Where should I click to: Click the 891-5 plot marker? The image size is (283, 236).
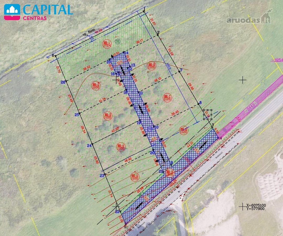pyautogui.click(x=135, y=177)
